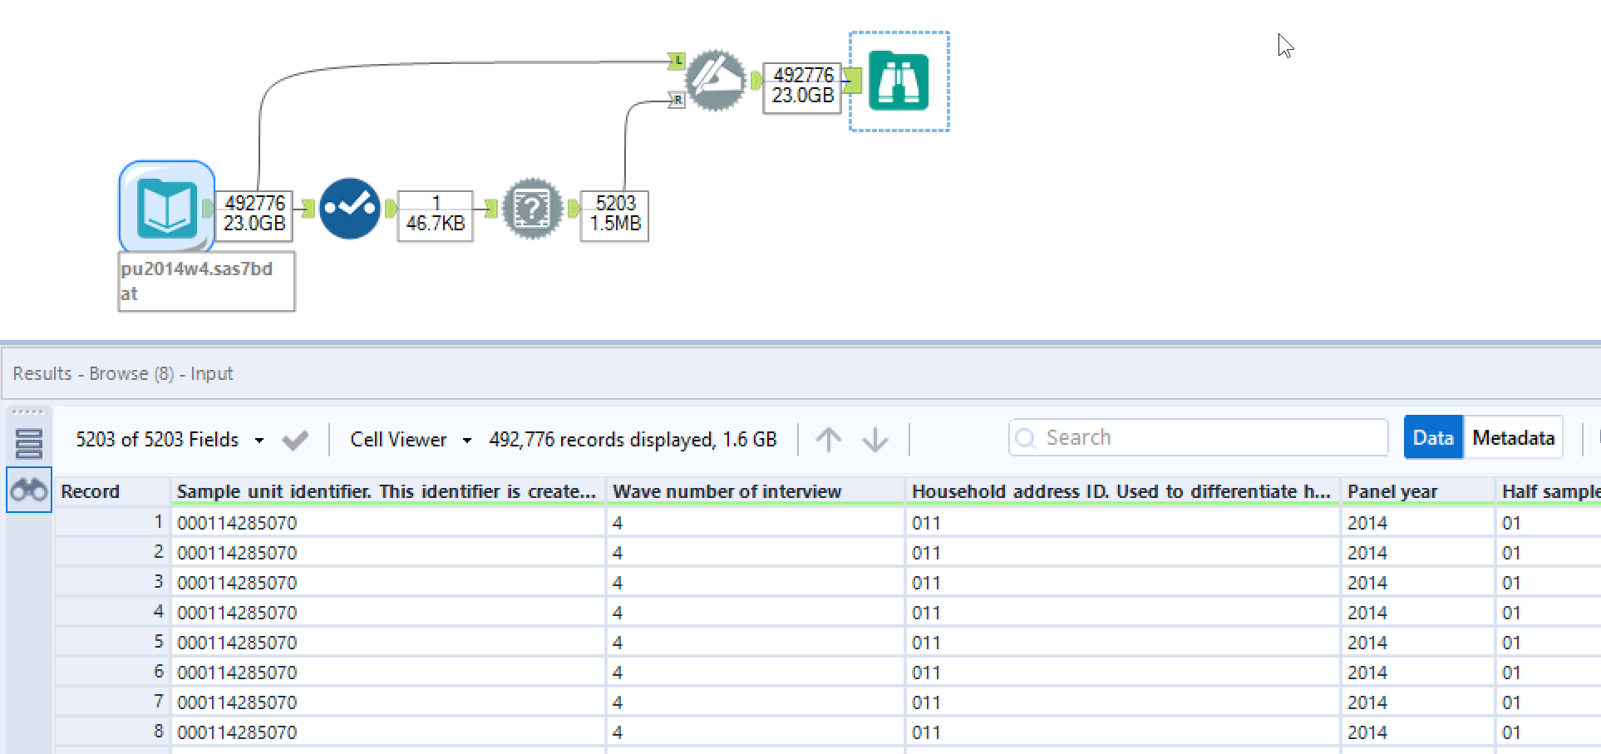Open the pu2014w4.sas7bdat Input Data tool

click(166, 206)
